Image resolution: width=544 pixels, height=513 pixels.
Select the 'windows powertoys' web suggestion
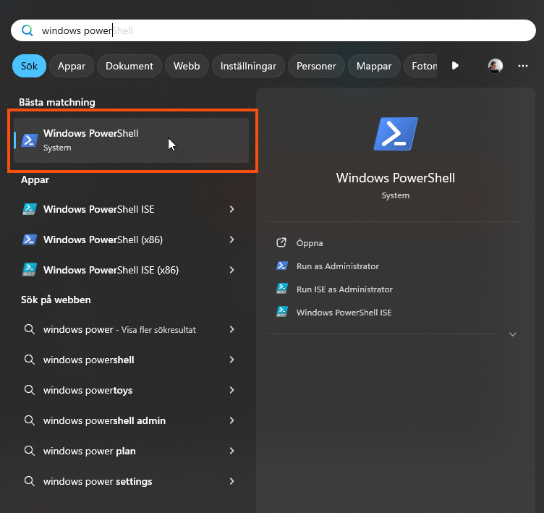pos(88,390)
